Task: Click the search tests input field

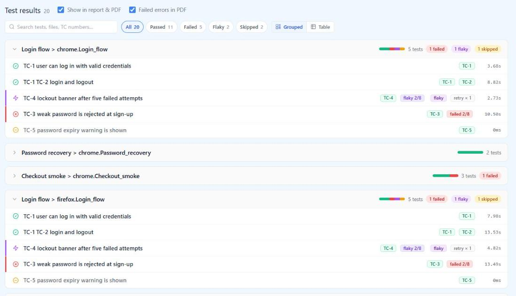Action: 61,27
